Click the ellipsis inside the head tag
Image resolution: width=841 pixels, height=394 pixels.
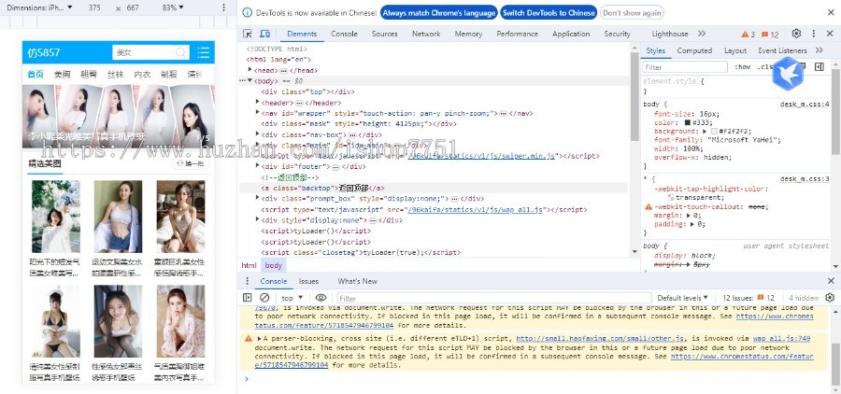tap(282, 70)
